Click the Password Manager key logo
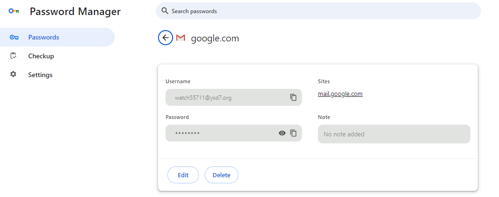Screen dimensions: 499x197 (14, 11)
